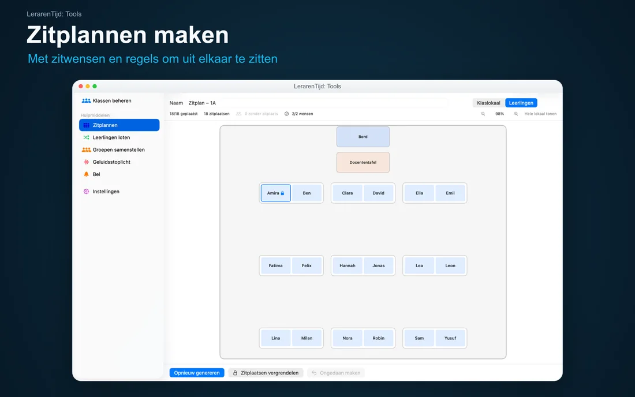Switch to Klaslokaal tab

point(488,103)
